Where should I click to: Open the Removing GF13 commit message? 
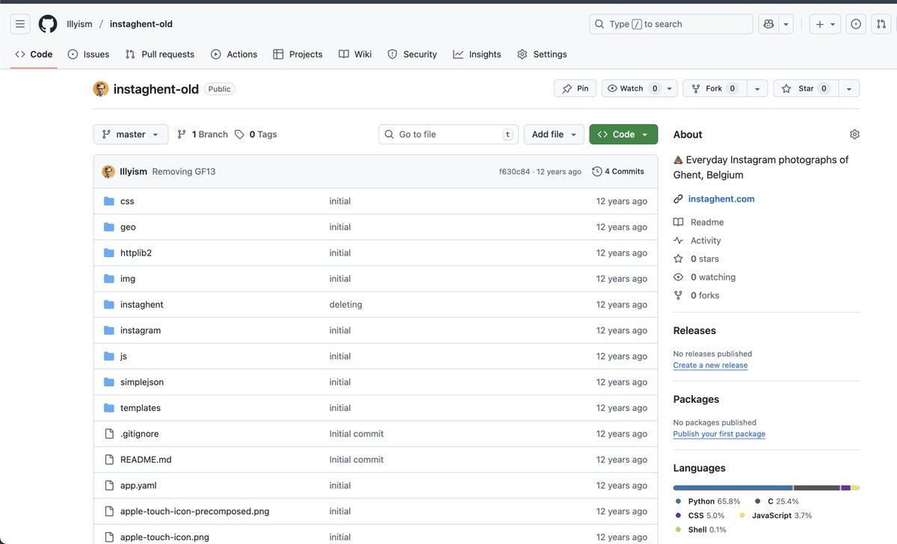(x=184, y=172)
